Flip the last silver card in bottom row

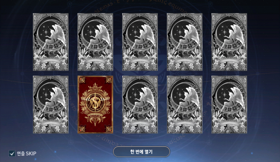click(x=229, y=105)
